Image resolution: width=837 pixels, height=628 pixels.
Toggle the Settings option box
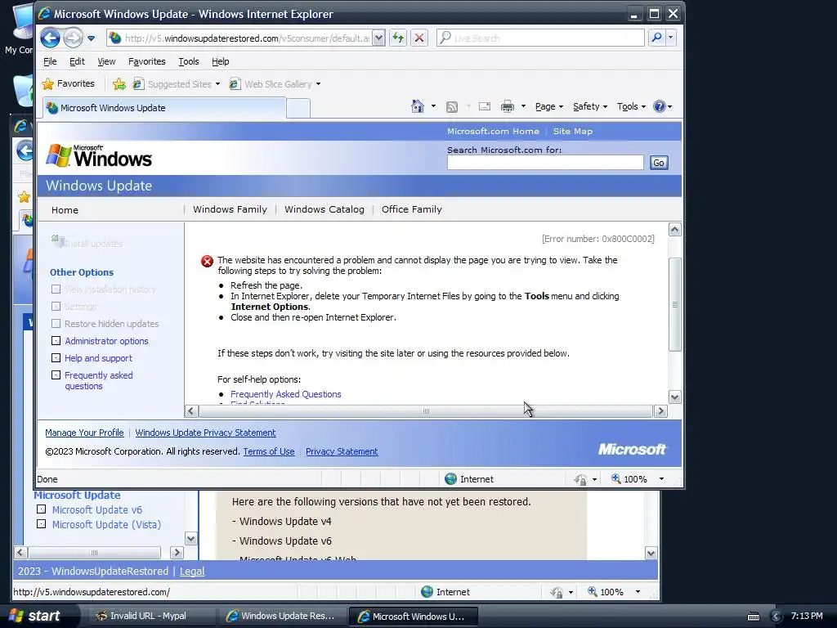click(56, 306)
